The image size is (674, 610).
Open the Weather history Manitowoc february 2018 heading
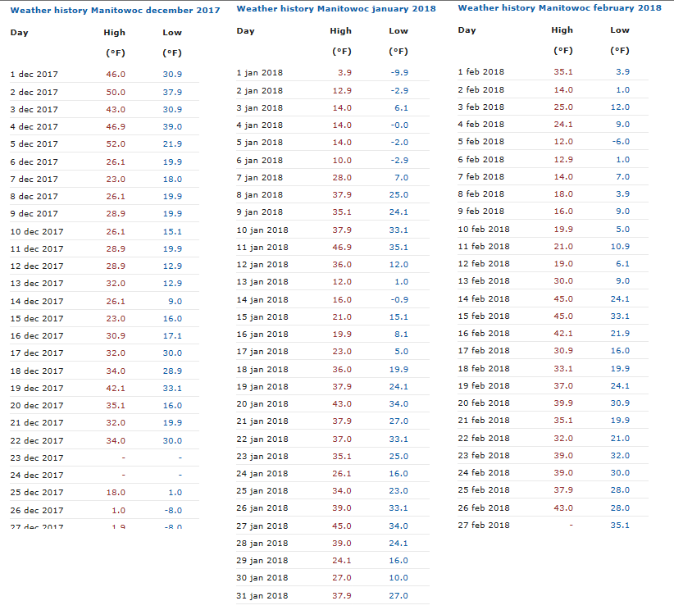(560, 7)
